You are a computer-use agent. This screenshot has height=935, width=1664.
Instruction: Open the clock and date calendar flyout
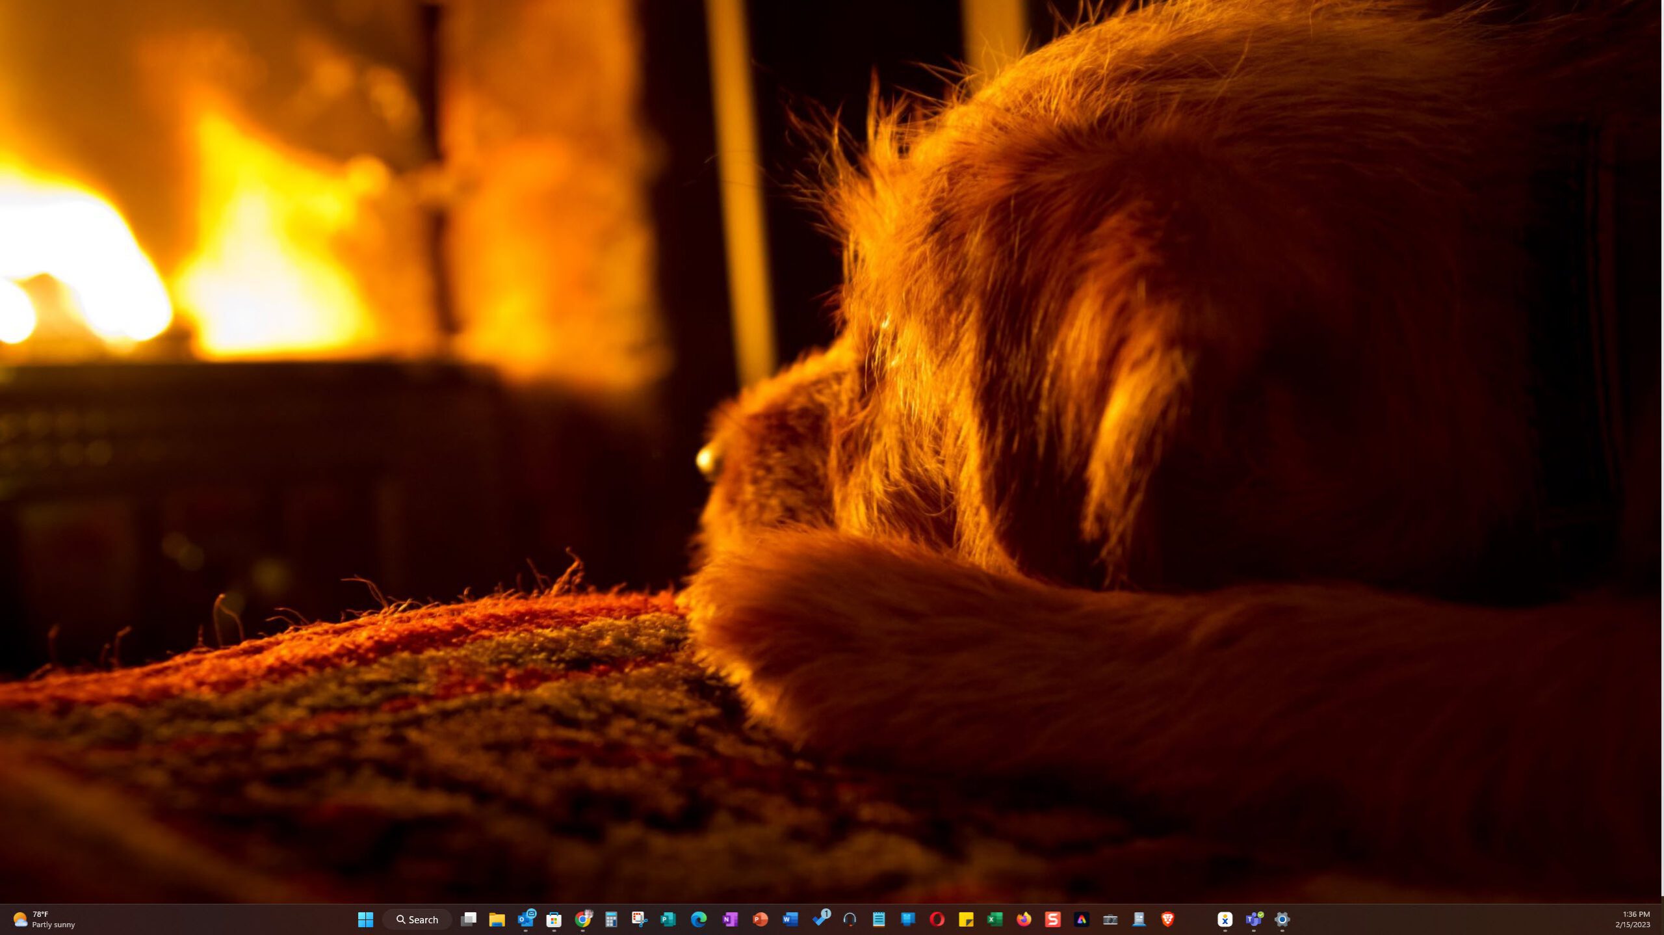pos(1632,919)
